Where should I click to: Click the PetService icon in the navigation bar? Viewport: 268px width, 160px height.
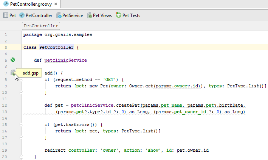59,16
